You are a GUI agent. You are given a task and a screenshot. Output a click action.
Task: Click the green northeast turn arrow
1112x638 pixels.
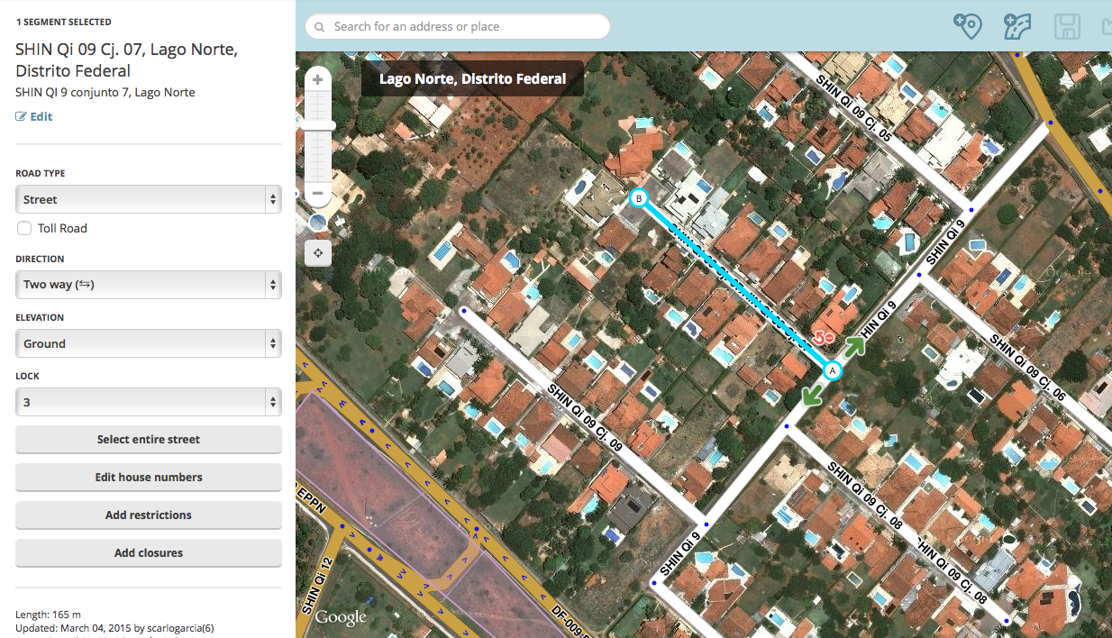855,348
